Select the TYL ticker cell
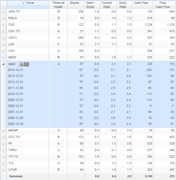 coord(28,163)
